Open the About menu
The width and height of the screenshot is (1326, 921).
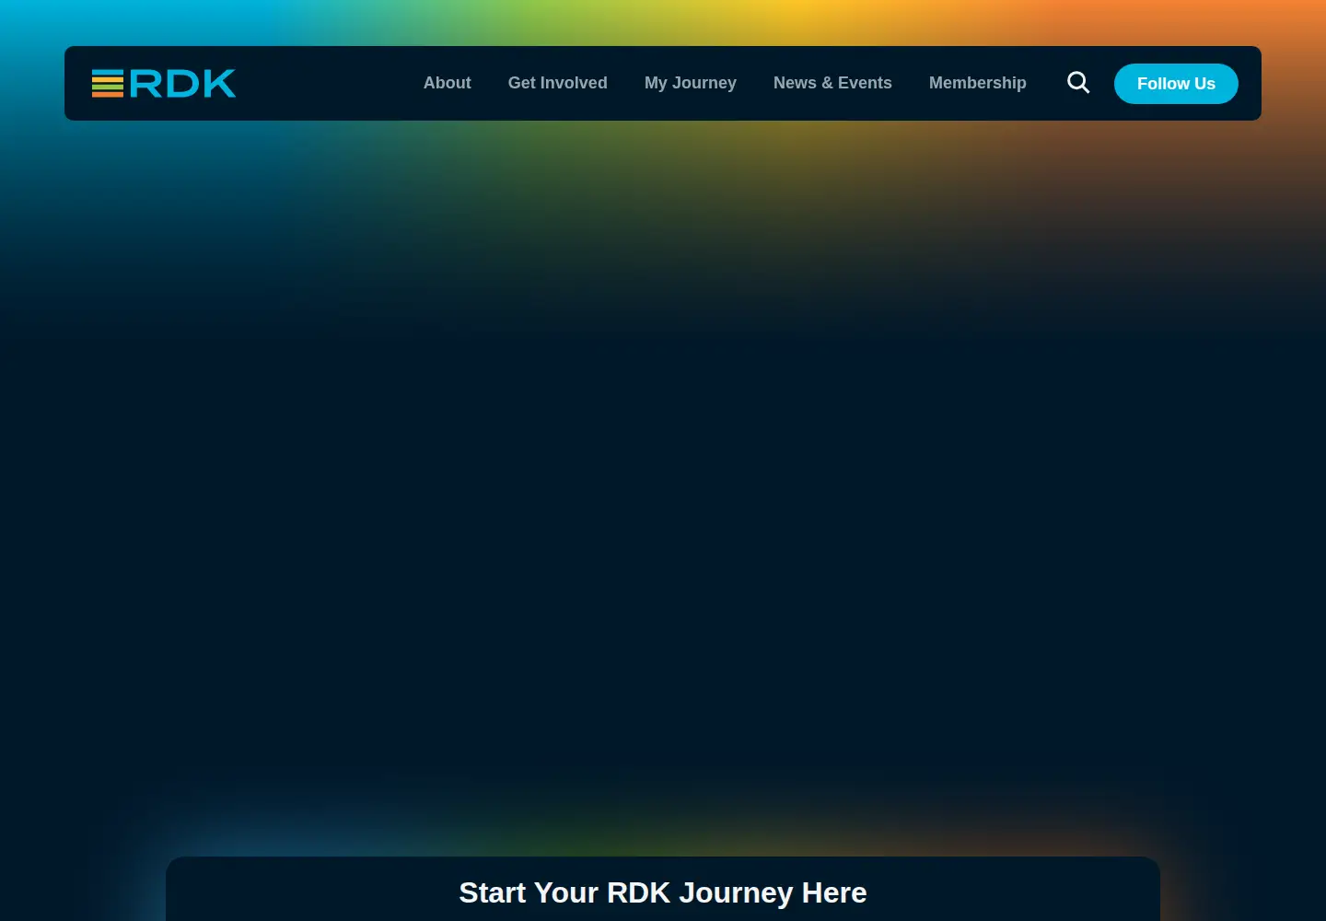point(447,83)
